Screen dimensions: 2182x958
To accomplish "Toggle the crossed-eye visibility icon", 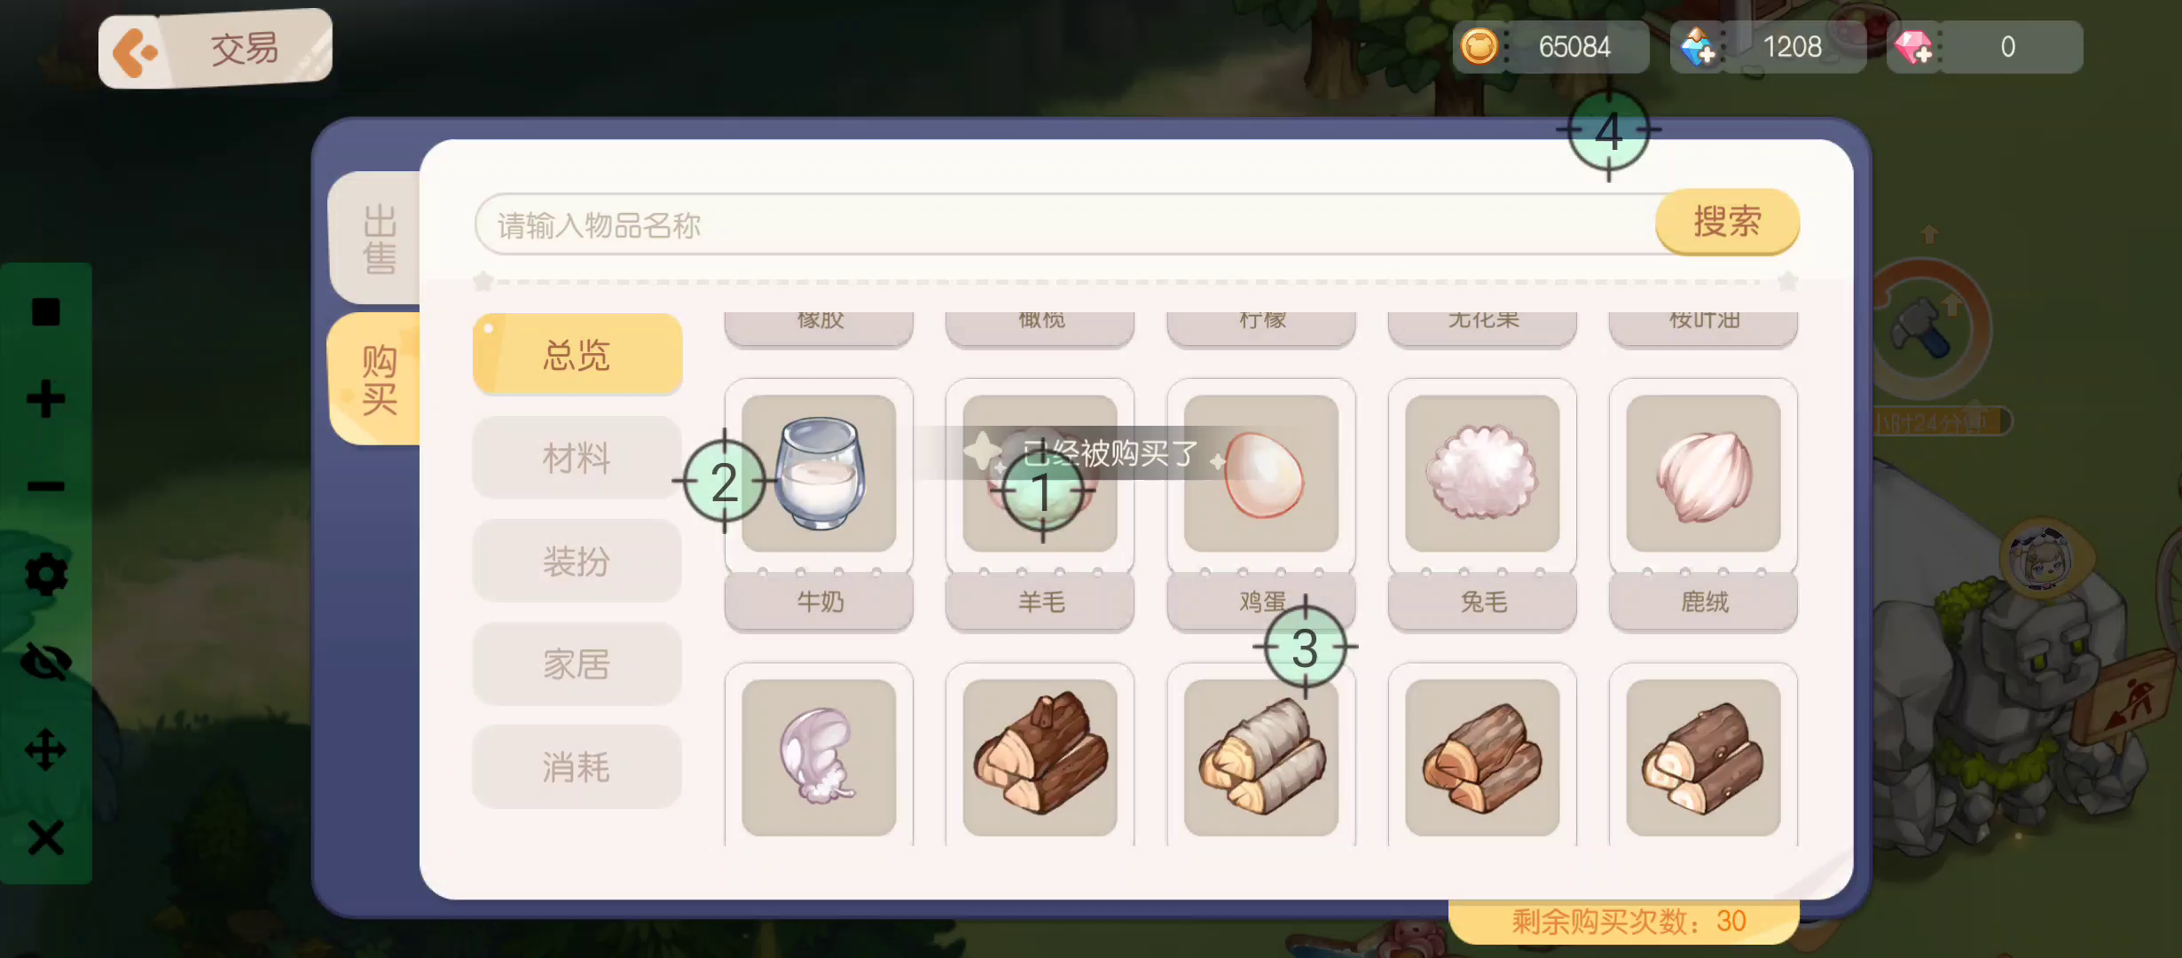I will coord(45,662).
